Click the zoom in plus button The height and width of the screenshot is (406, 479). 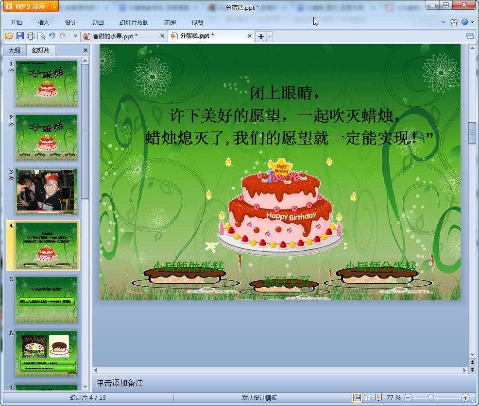click(465, 398)
